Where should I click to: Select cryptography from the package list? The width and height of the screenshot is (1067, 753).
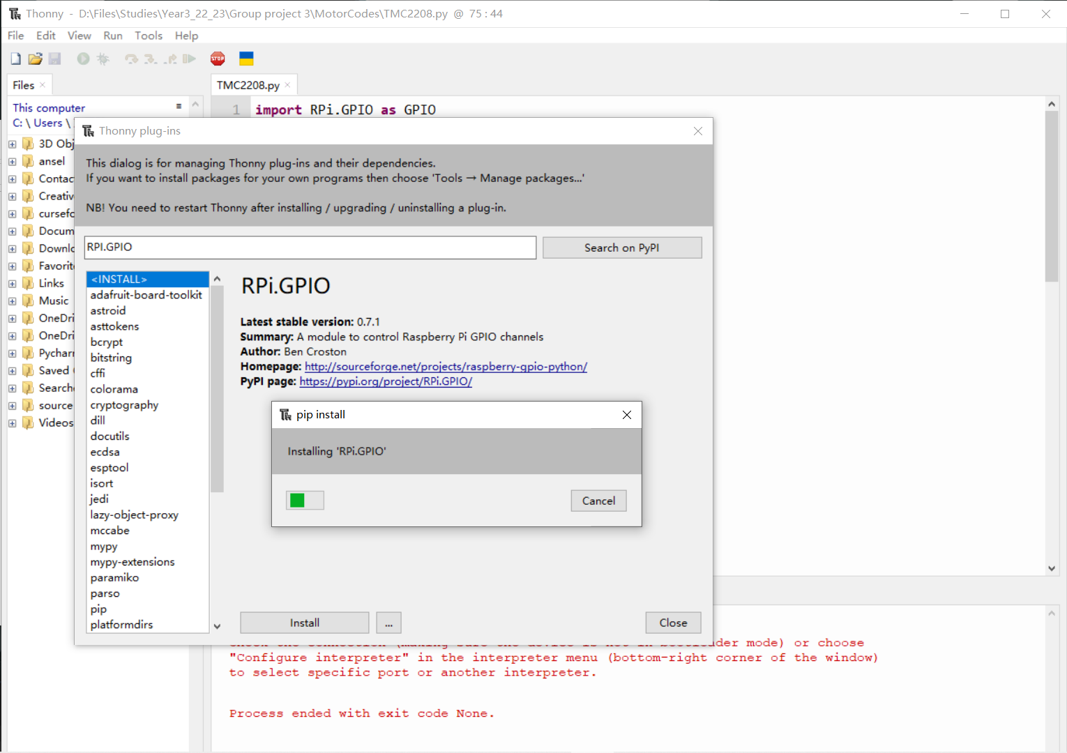pos(124,404)
